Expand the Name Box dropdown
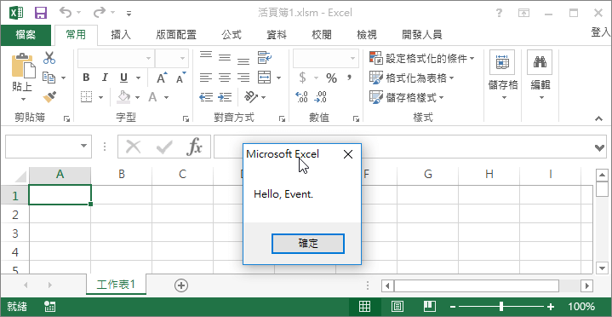The width and height of the screenshot is (612, 317). pos(83,147)
